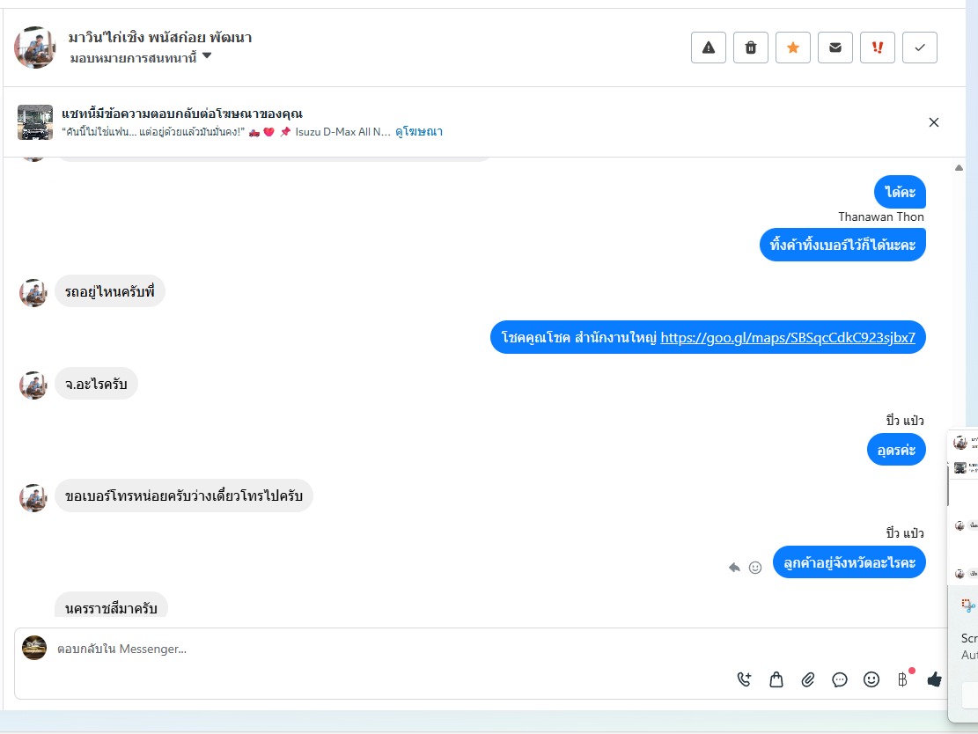This screenshot has height=734, width=978.
Task: Open the shopping bag icon in reply bar
Action: point(776,679)
